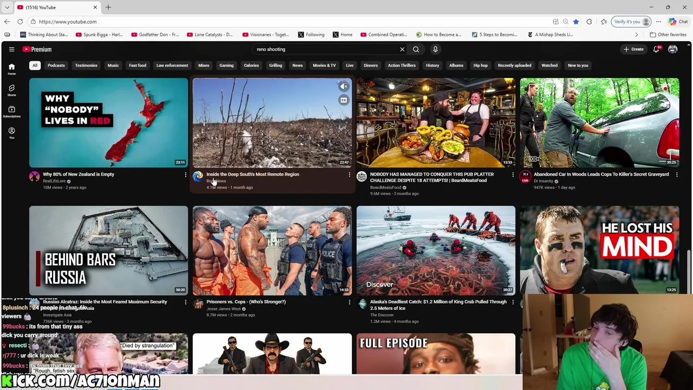Image resolution: width=693 pixels, height=390 pixels.
Task: Open the Other favorites folder
Action: (x=668, y=35)
